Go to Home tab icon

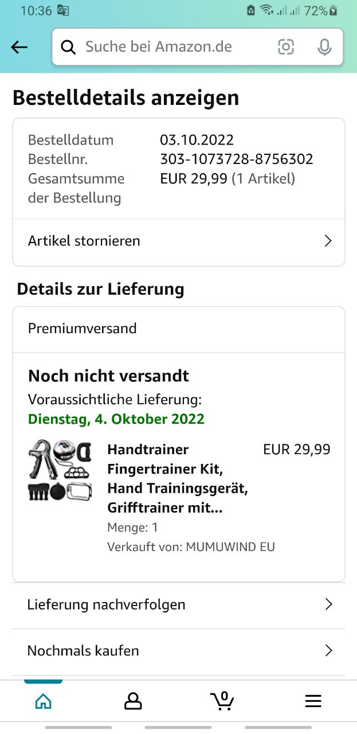[x=44, y=701]
